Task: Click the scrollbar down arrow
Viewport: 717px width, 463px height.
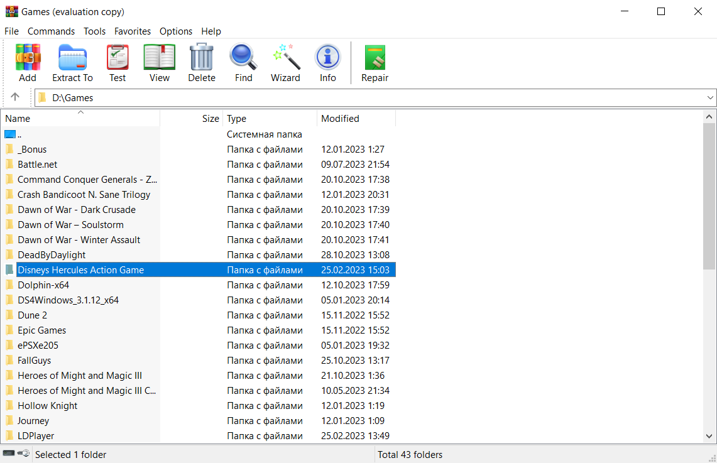Action: (x=709, y=437)
